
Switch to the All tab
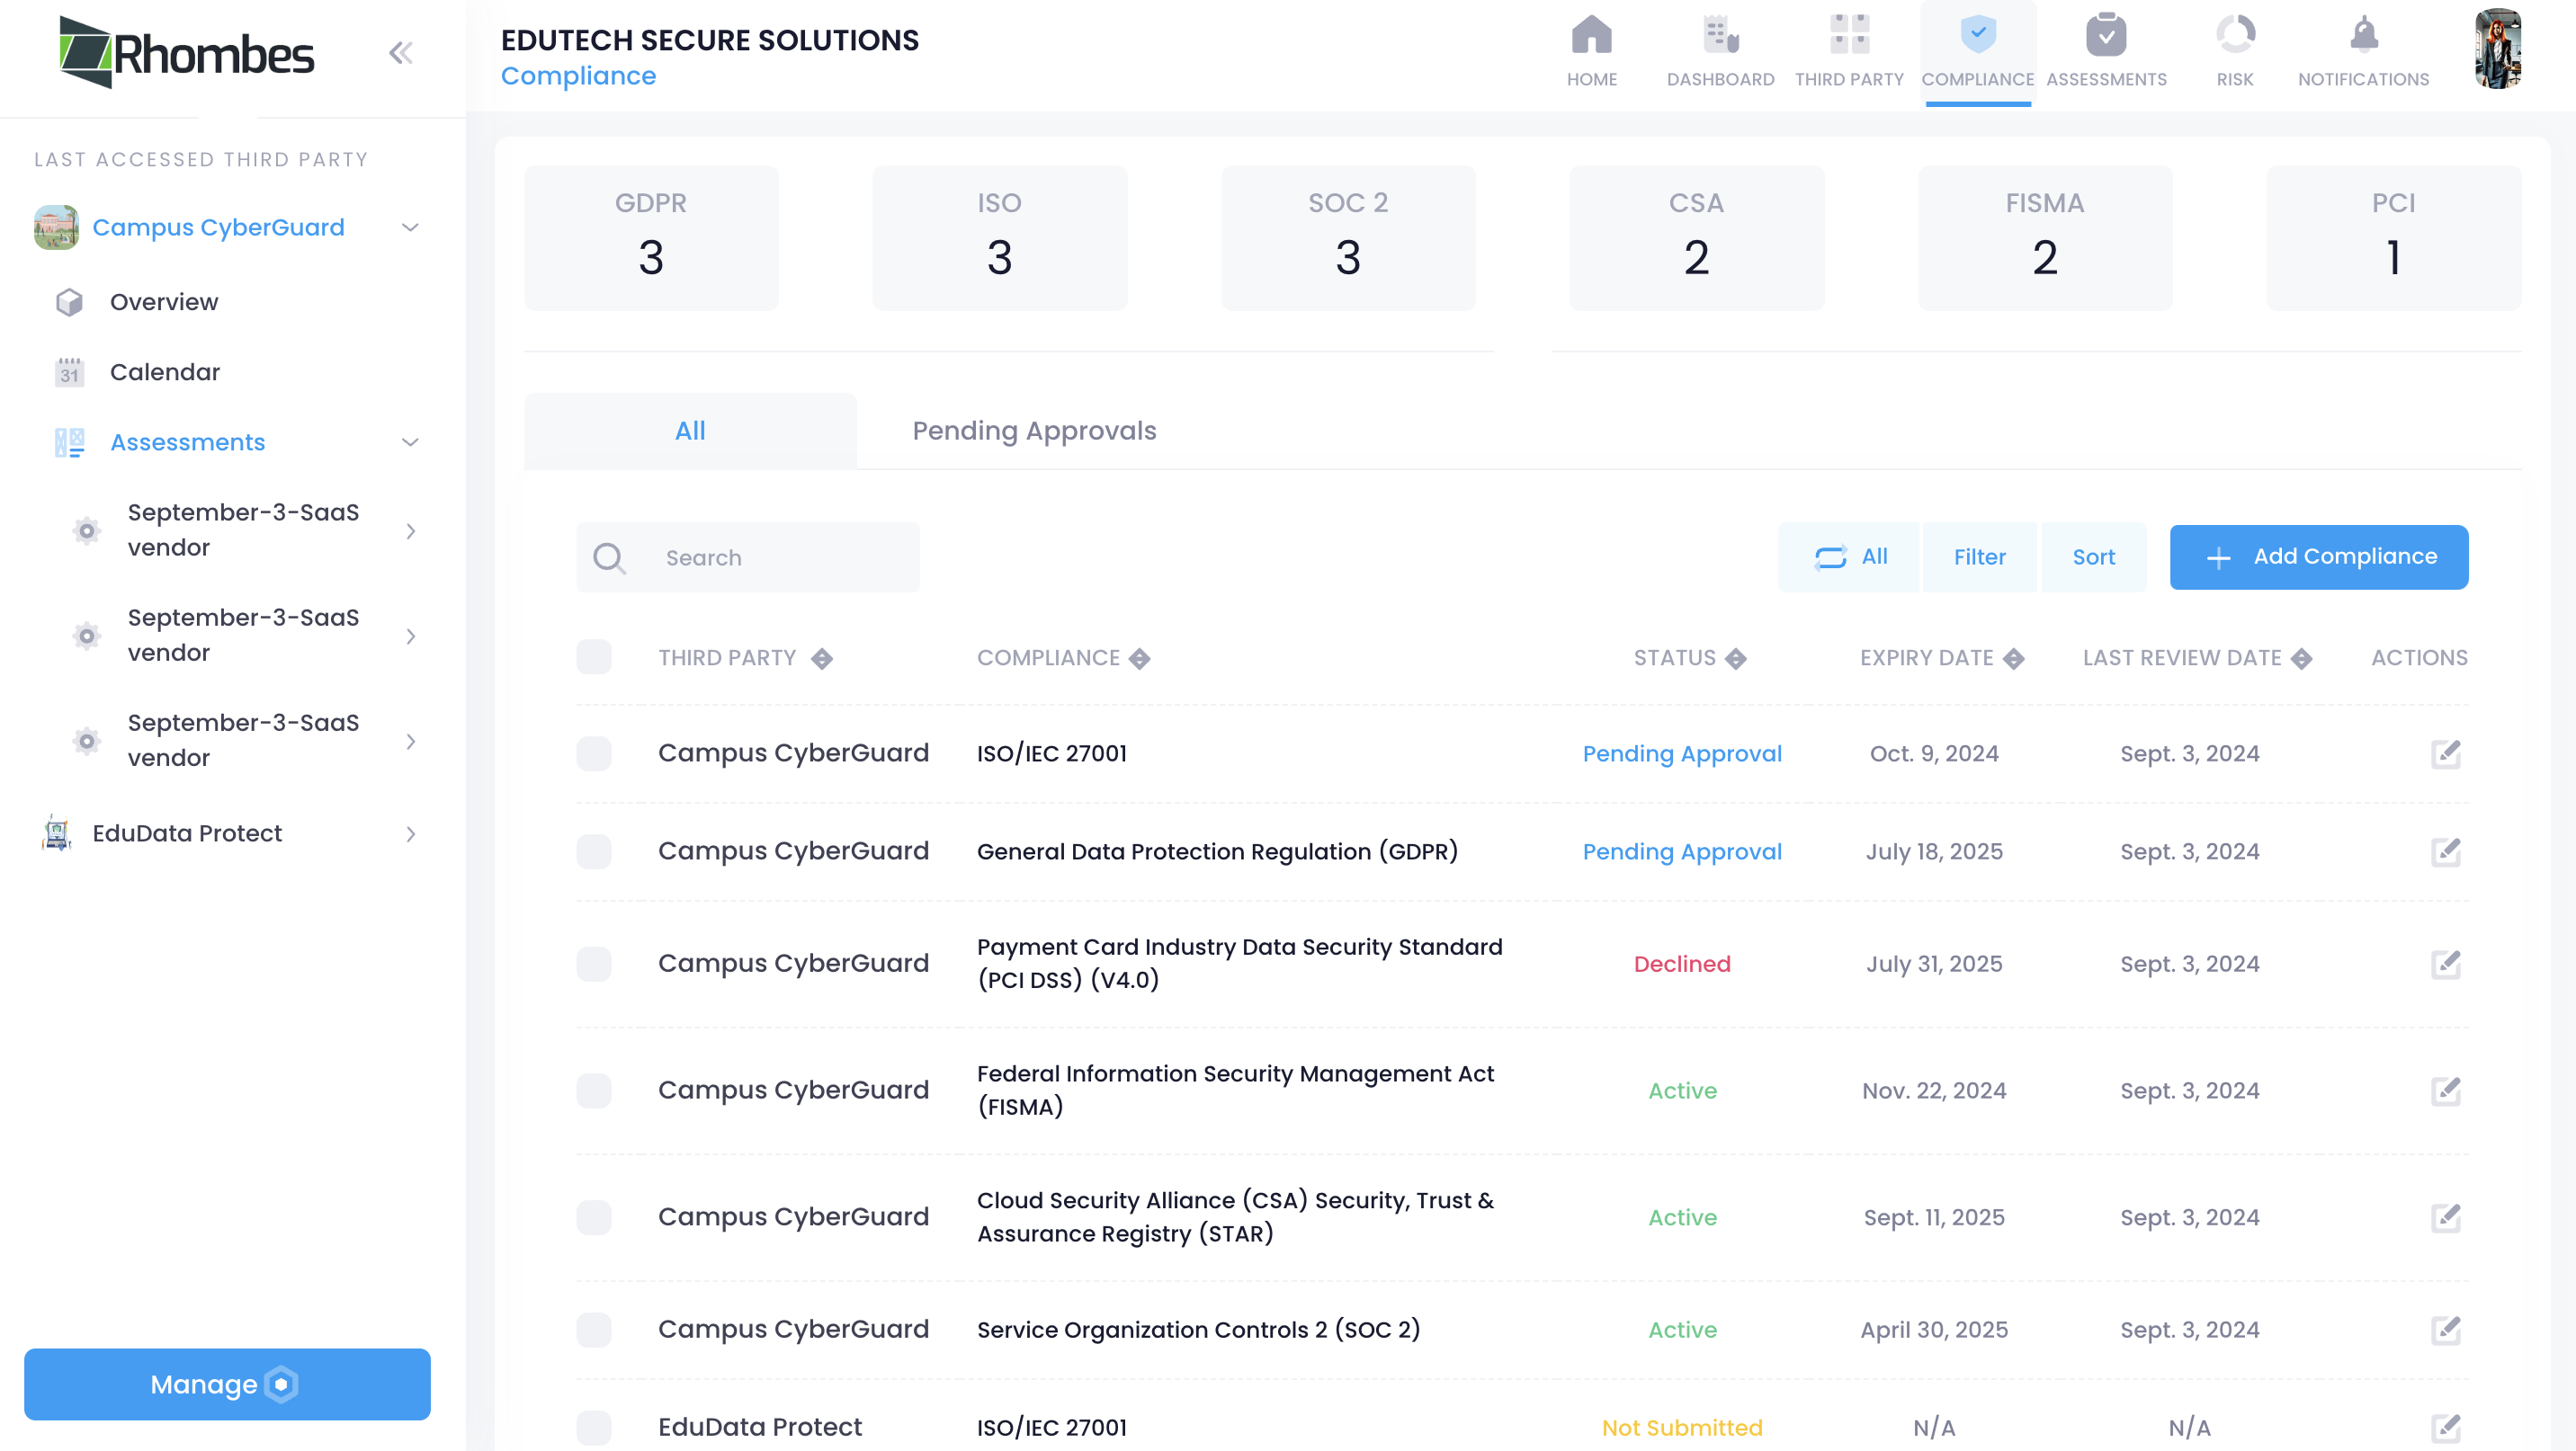(690, 431)
